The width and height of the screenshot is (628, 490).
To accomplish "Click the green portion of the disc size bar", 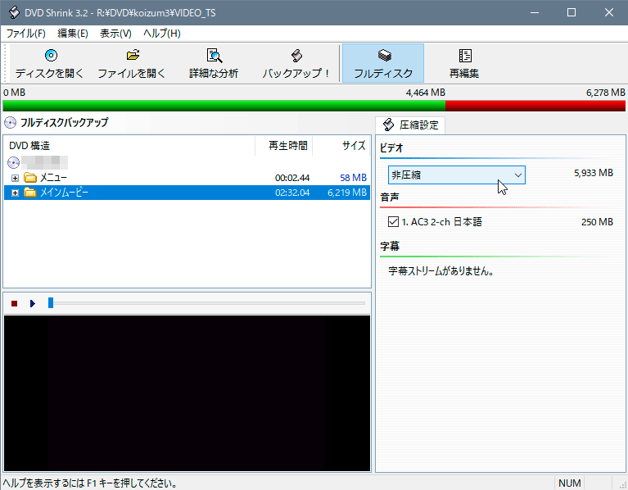I will coord(224,106).
